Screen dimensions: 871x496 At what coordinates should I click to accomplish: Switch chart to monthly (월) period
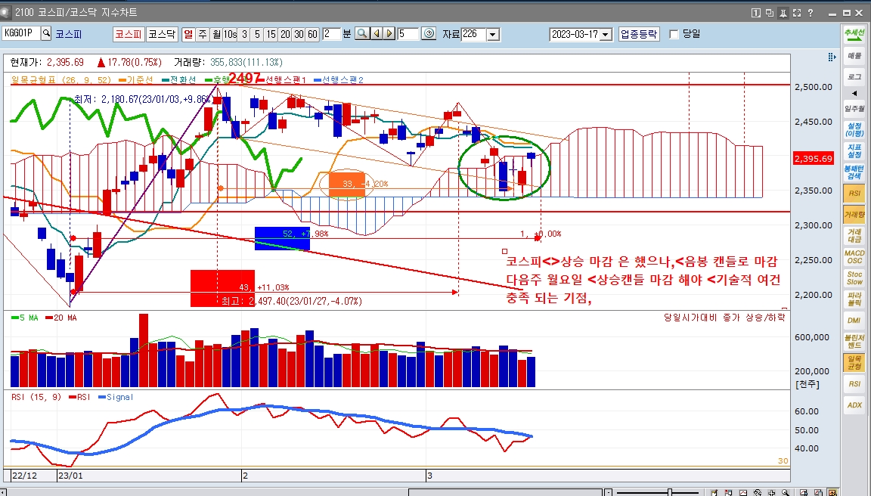pos(216,34)
